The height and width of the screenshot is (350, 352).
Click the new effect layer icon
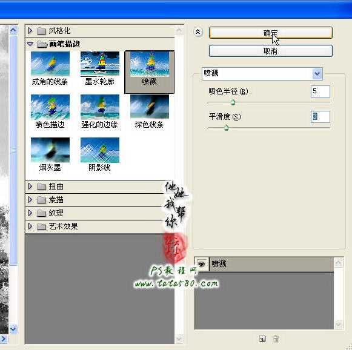[262, 338]
